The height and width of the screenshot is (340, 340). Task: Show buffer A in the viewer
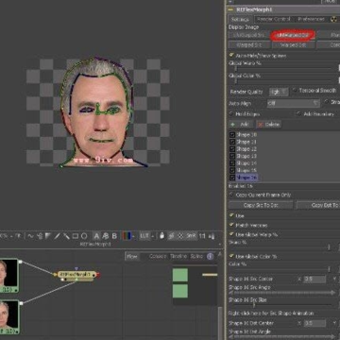[x=96, y=236]
